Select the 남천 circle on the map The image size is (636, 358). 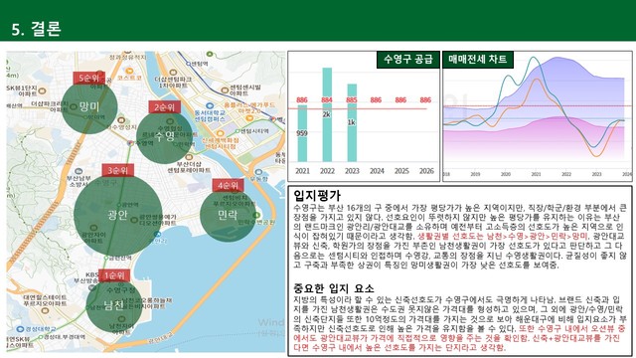tap(114, 305)
